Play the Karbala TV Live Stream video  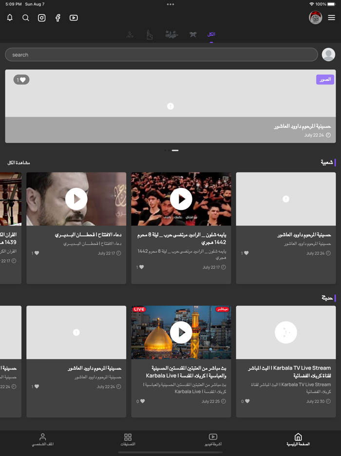tap(286, 332)
